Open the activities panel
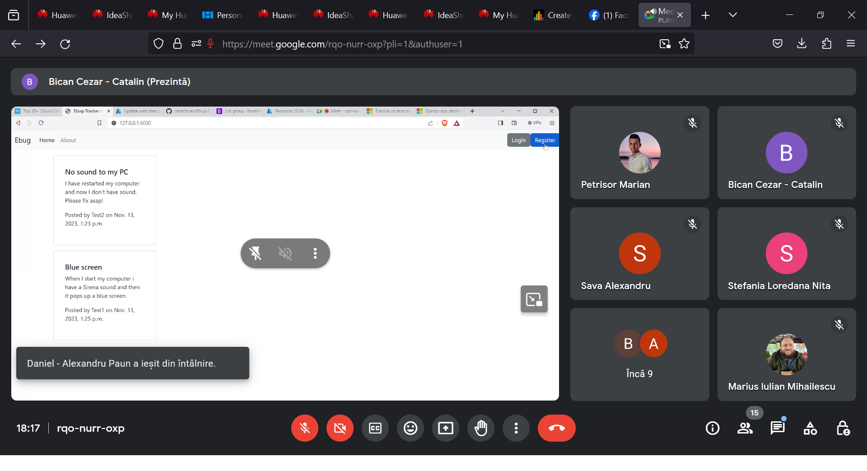The width and height of the screenshot is (867, 471). tap(810, 428)
